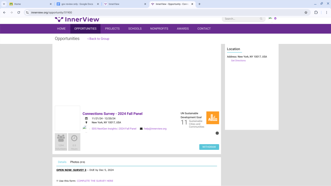Viewport: 331px width, 186px height.
Task: Click the purple verified badge icon
Action: (275, 18)
